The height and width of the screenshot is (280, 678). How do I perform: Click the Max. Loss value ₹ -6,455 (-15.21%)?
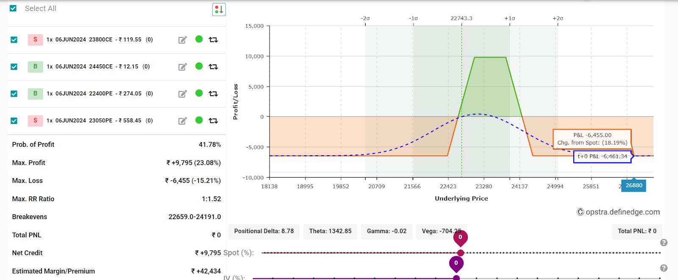[193, 181]
